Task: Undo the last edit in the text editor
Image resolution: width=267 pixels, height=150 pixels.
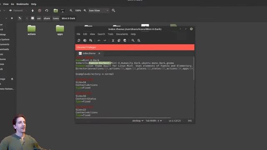Action: coord(99,40)
